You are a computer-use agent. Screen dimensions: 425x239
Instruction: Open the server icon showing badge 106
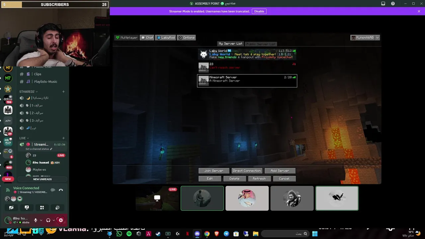tap(8, 99)
